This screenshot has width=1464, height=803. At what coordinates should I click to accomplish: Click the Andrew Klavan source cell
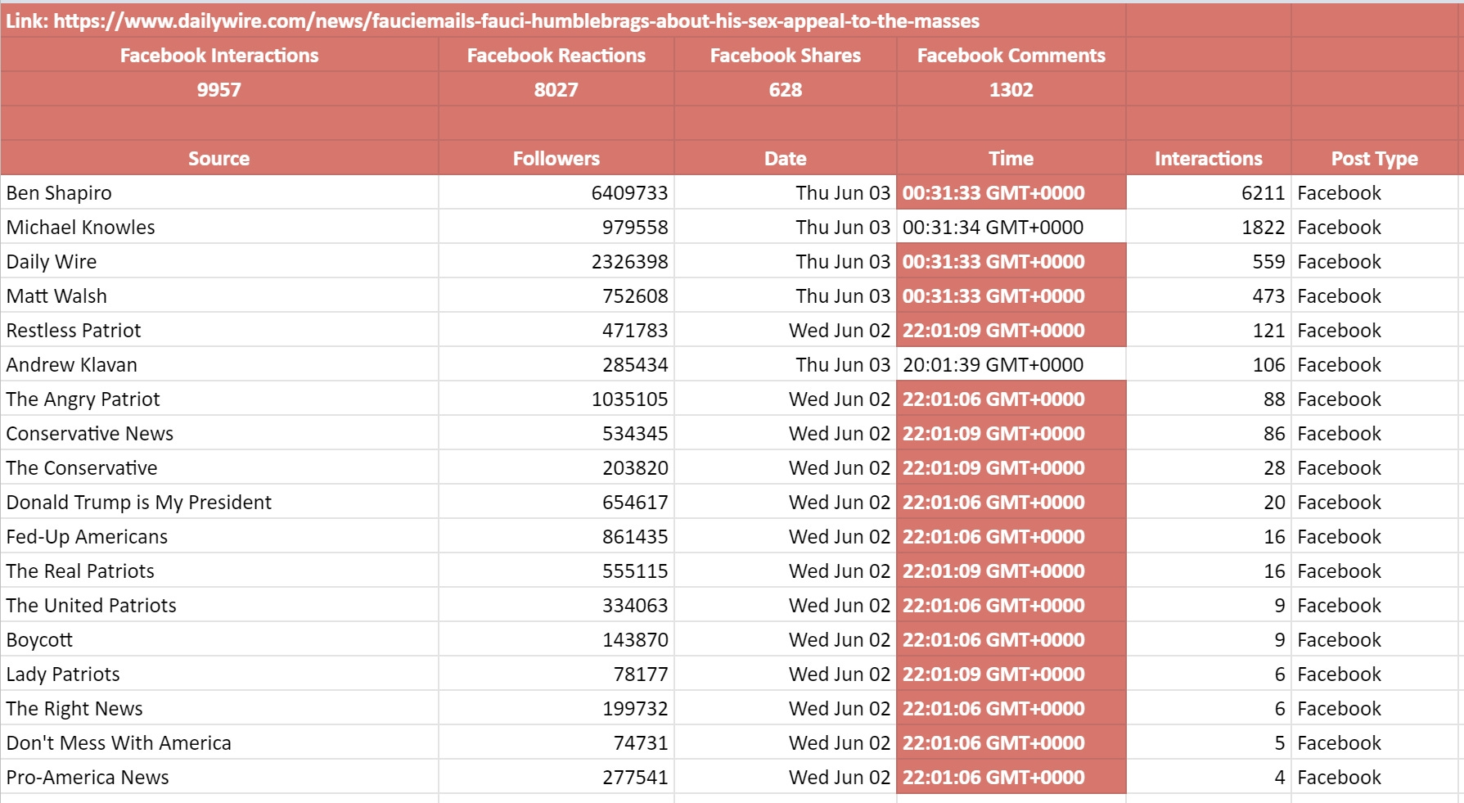click(219, 364)
